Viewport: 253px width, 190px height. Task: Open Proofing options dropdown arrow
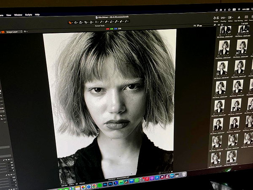tap(226, 18)
